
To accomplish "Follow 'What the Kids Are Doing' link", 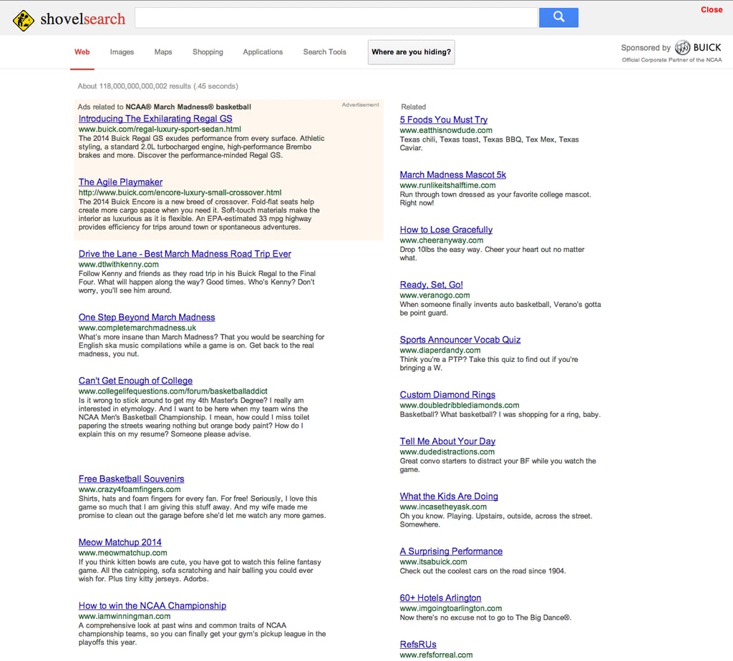I will click(449, 496).
